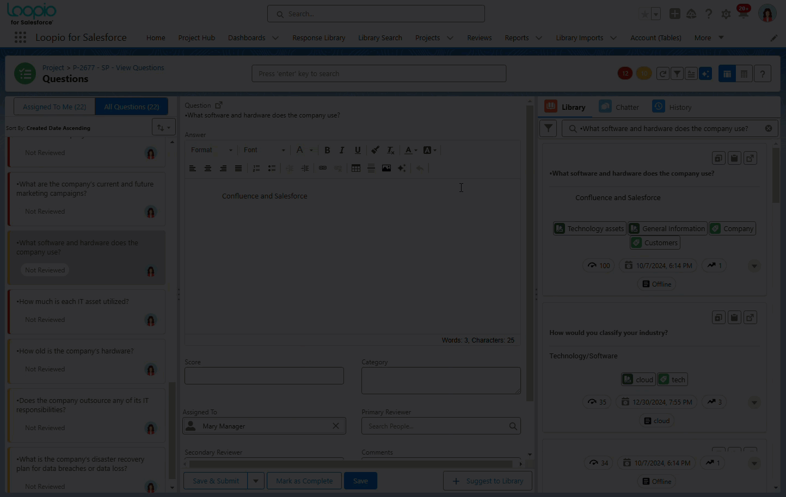Expand first library result details arrow
The image size is (786, 497).
754,266
